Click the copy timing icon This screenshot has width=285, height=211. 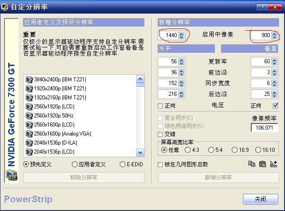click(x=252, y=164)
